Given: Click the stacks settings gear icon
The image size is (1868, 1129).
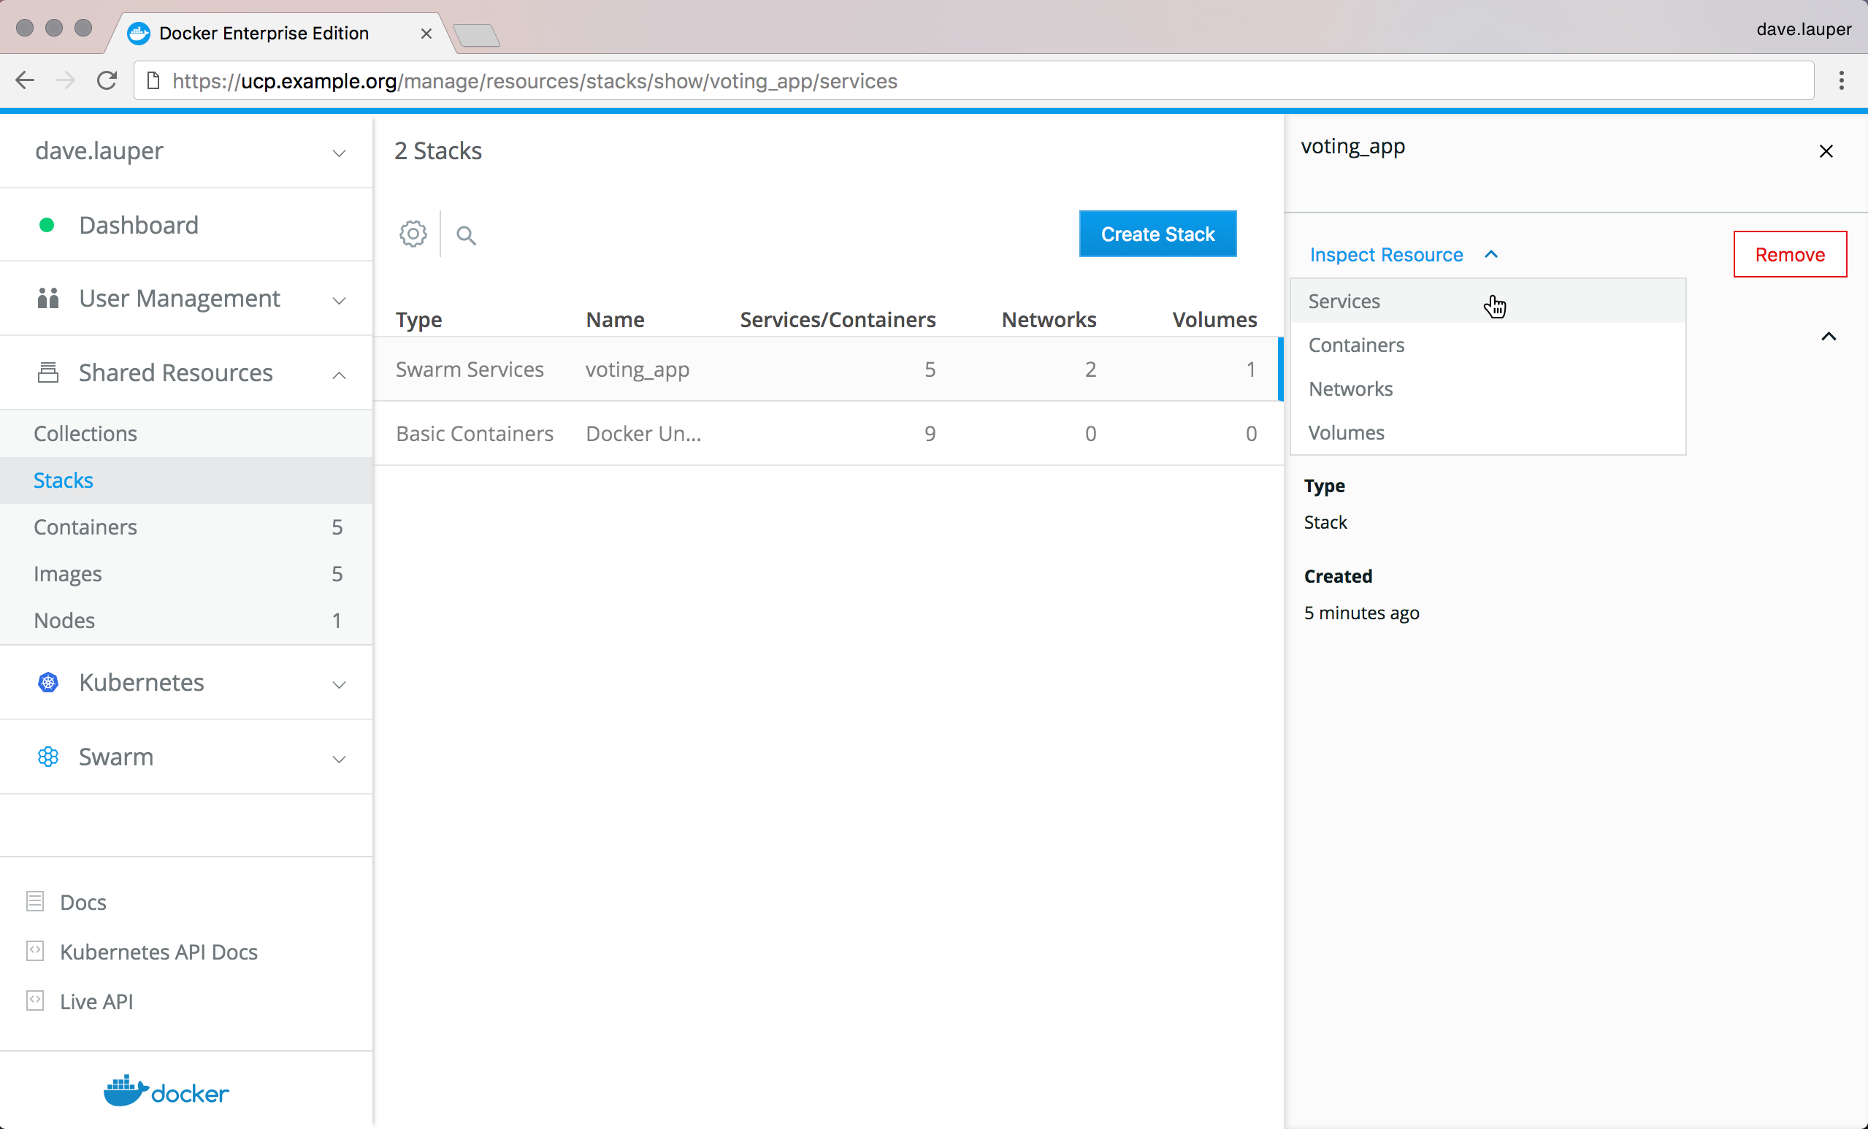Looking at the screenshot, I should coord(413,234).
